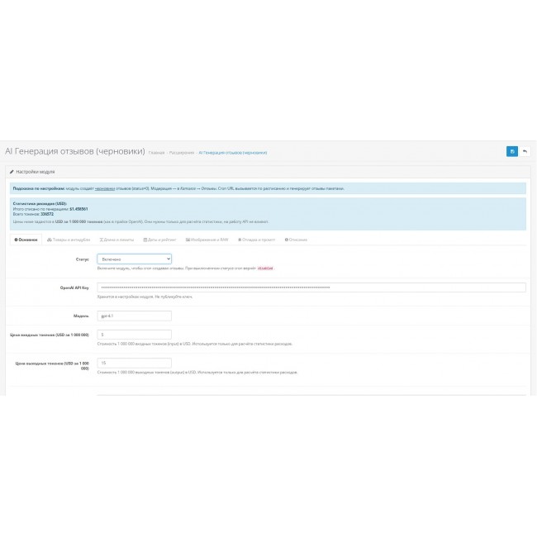Click the Модель input field
This screenshot has width=537, height=537.
134,316
